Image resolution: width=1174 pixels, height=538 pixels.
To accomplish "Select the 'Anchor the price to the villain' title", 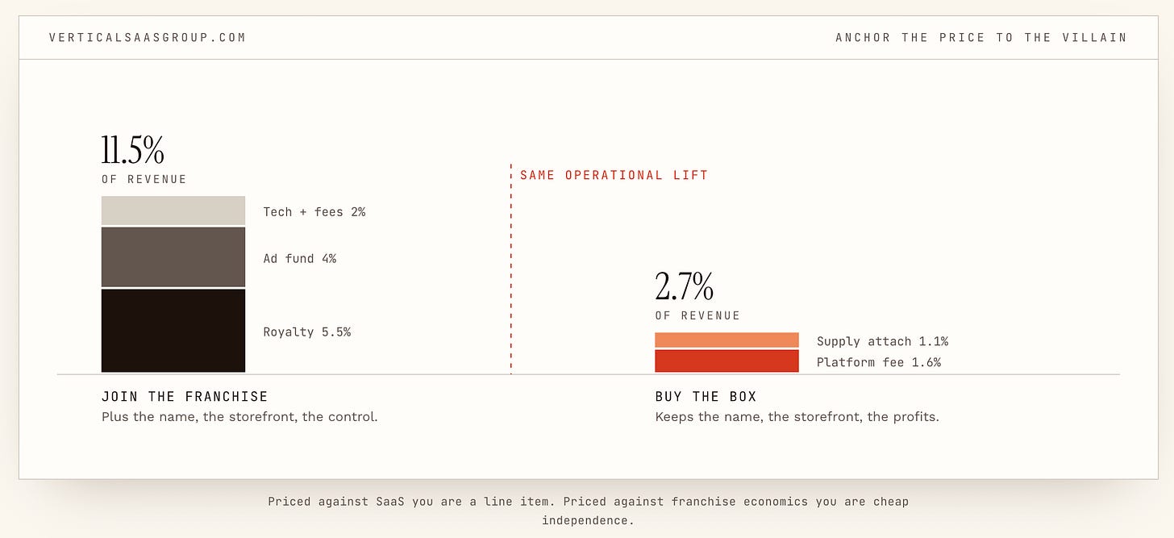I will [981, 37].
